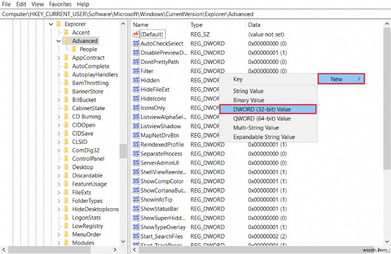
Task: Click the HideIcons DWORD icon
Action: [136, 99]
